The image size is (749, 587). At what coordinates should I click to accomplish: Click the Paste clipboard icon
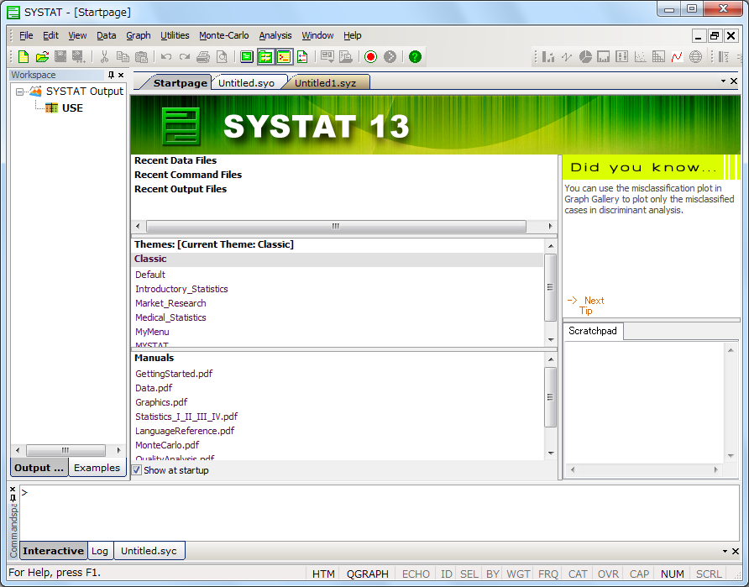pos(141,57)
